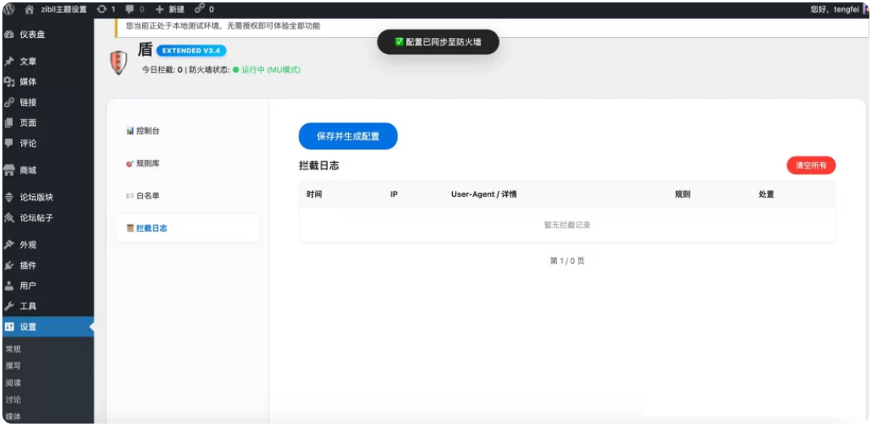Open the user avatar at top right

pos(866,9)
